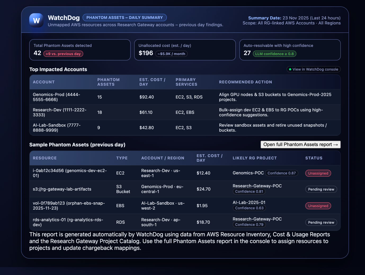Click the $1.95 cost cell
This screenshot has width=365, height=275.
pos(202,206)
